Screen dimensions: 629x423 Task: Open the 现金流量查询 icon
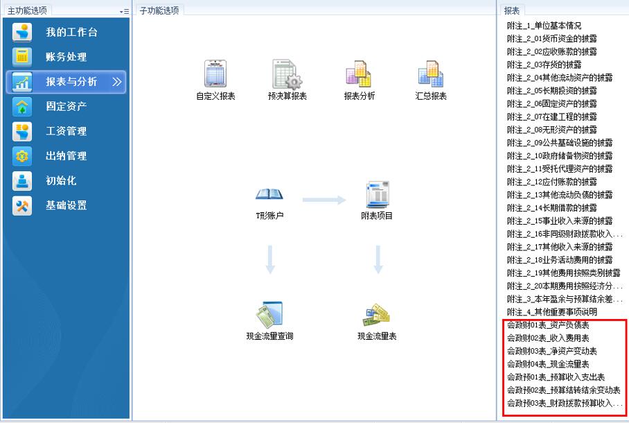click(x=269, y=315)
